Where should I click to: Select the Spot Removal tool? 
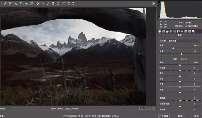tap(38, 3)
